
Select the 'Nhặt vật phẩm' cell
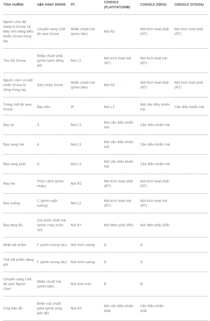click(15, 245)
